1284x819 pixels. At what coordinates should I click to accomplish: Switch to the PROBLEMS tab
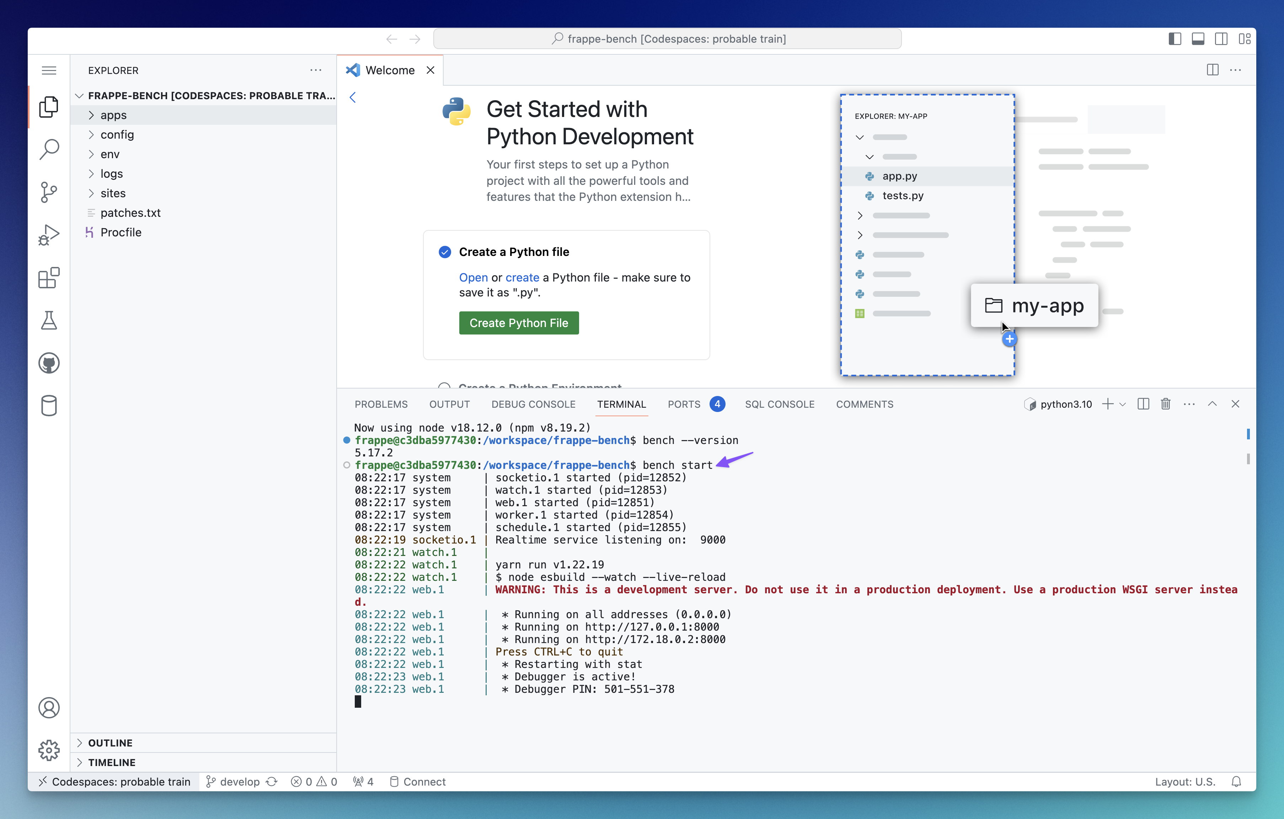pyautogui.click(x=381, y=404)
